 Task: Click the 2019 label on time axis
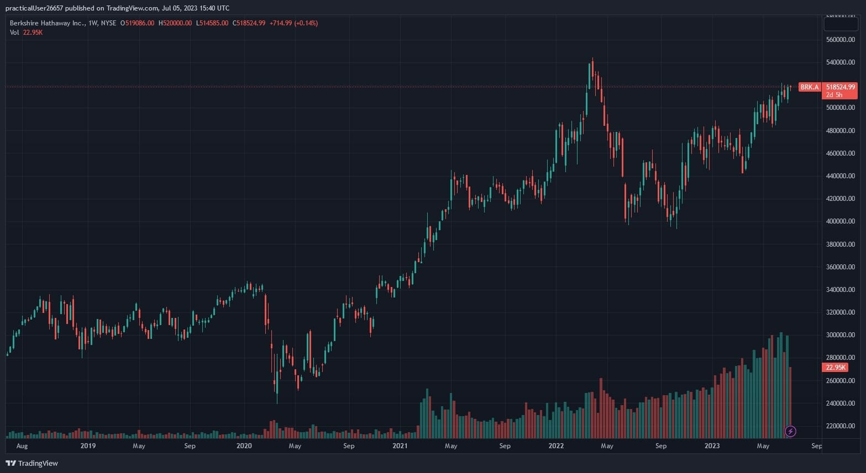click(88, 446)
